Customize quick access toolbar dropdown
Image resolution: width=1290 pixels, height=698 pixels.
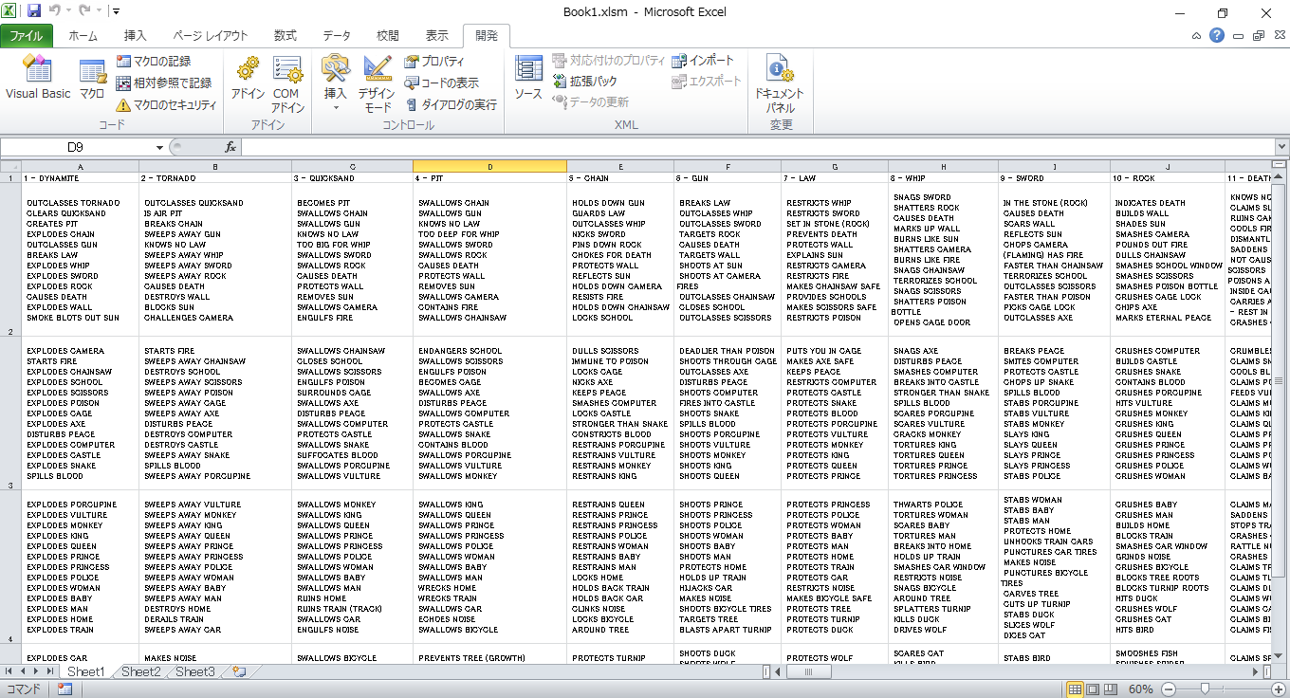116,11
